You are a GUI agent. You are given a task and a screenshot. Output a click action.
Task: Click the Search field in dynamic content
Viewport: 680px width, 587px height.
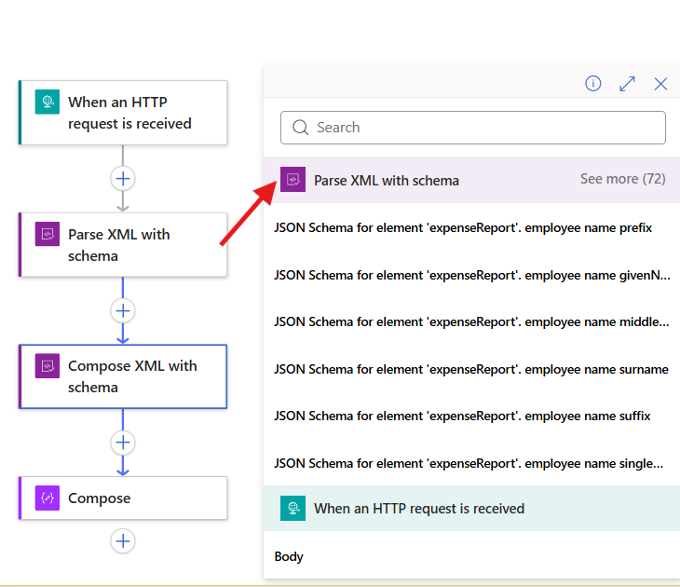473,128
